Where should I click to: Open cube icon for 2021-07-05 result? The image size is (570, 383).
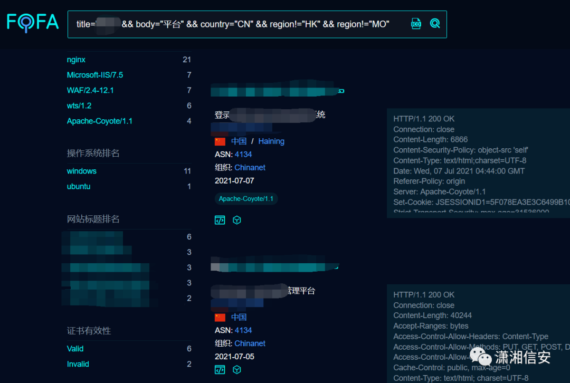coord(236,370)
